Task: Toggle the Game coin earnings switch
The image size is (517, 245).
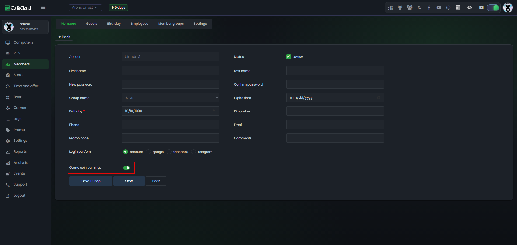Action: (x=127, y=168)
